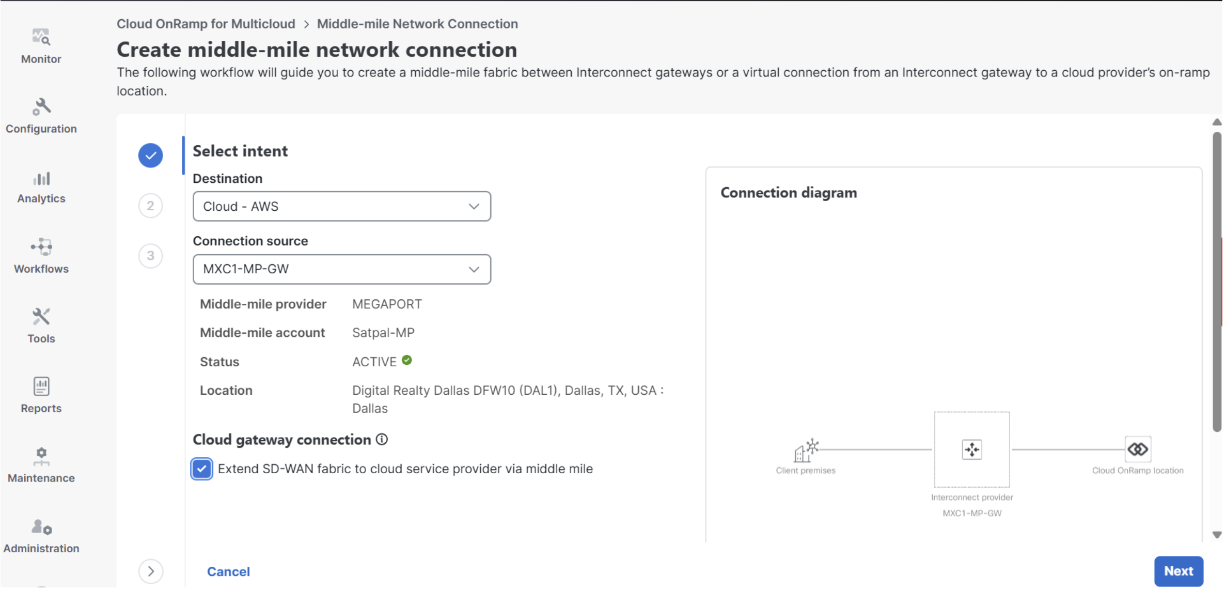Click the Interconnect provider diagram node icon
This screenshot has height=589, width=1226.
point(971,450)
